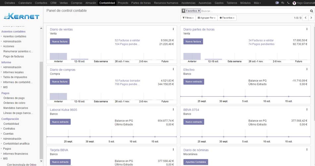Open the Filtros dropdown
The height and width of the screenshot is (166, 315).
point(188,18)
